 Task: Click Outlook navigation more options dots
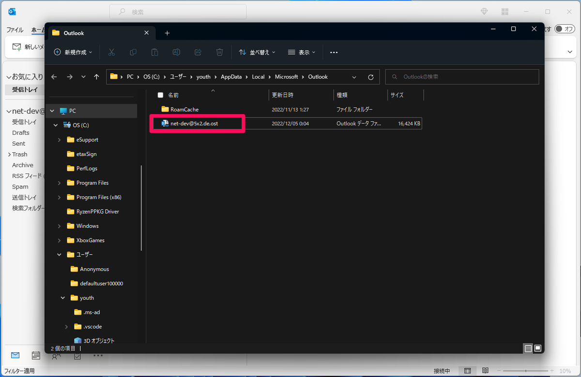click(98, 355)
